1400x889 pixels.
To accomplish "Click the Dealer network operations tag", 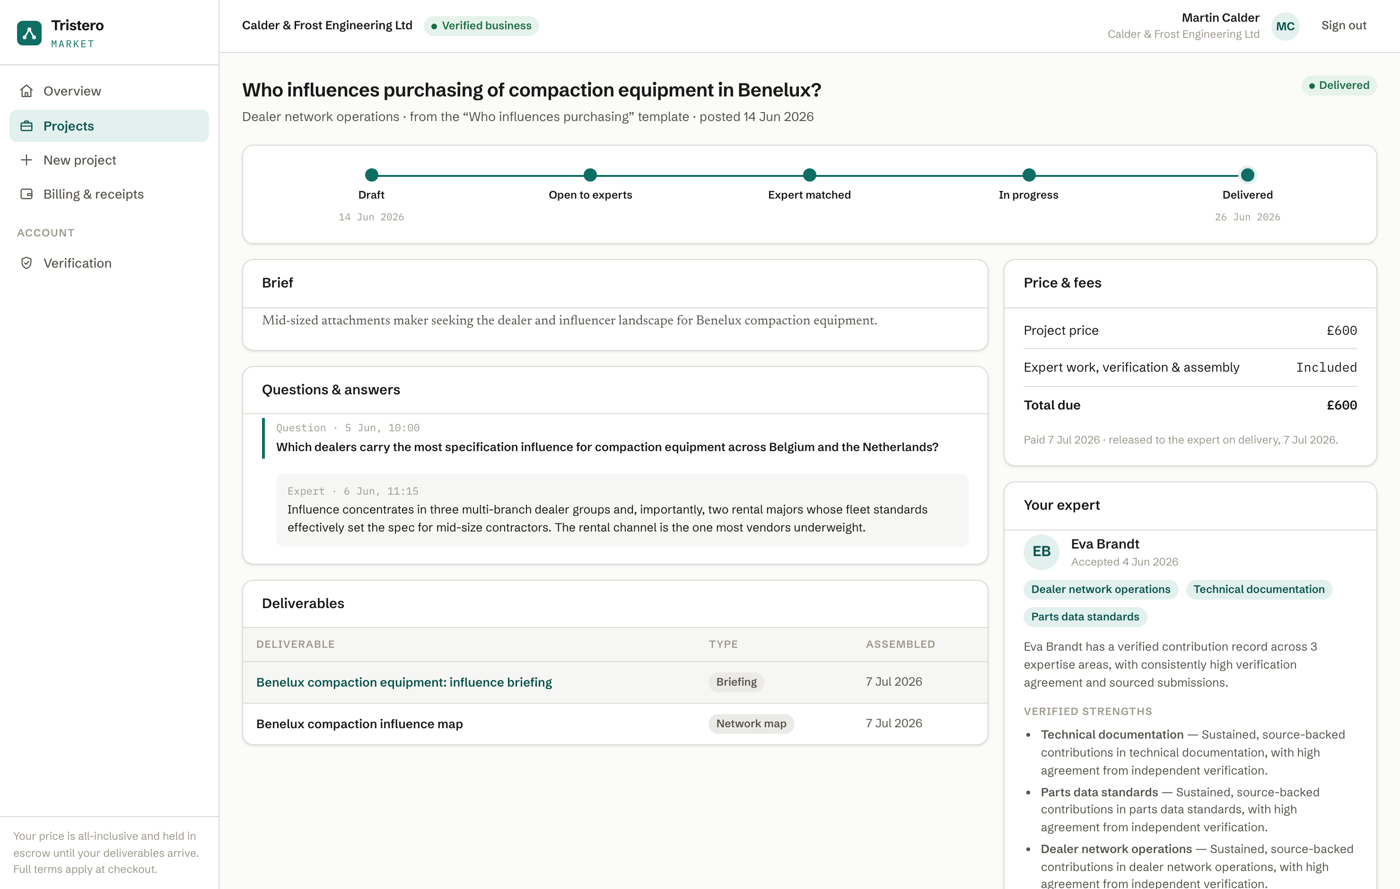I will 1101,590.
